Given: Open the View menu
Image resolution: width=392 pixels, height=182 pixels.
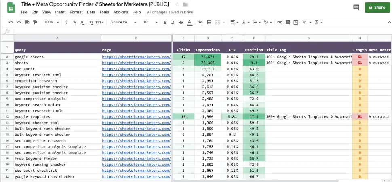Looking at the screenshot, I should pyautogui.click(x=47, y=12).
